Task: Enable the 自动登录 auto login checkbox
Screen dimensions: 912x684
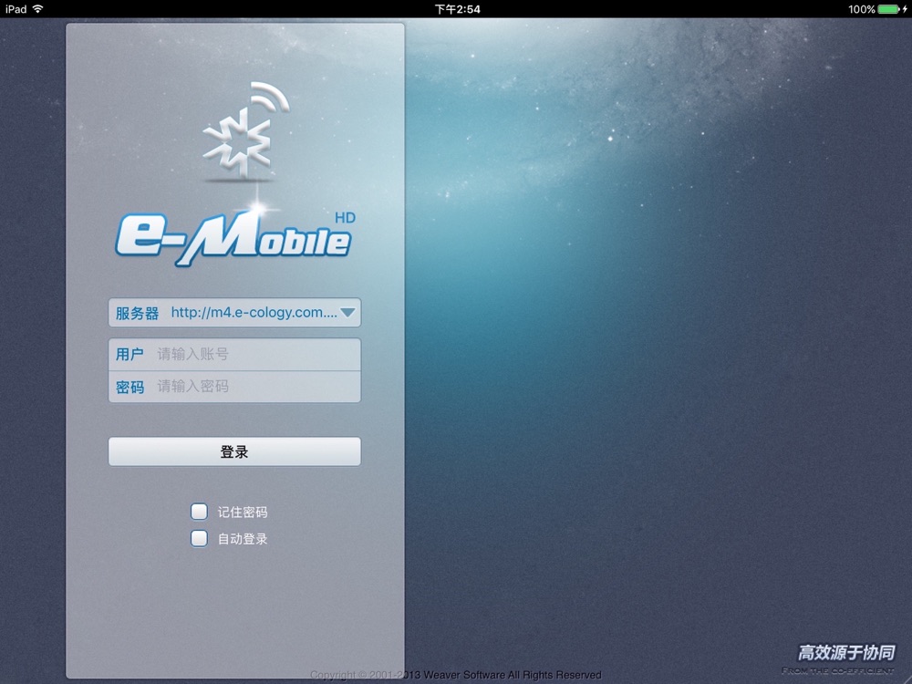Action: click(199, 538)
